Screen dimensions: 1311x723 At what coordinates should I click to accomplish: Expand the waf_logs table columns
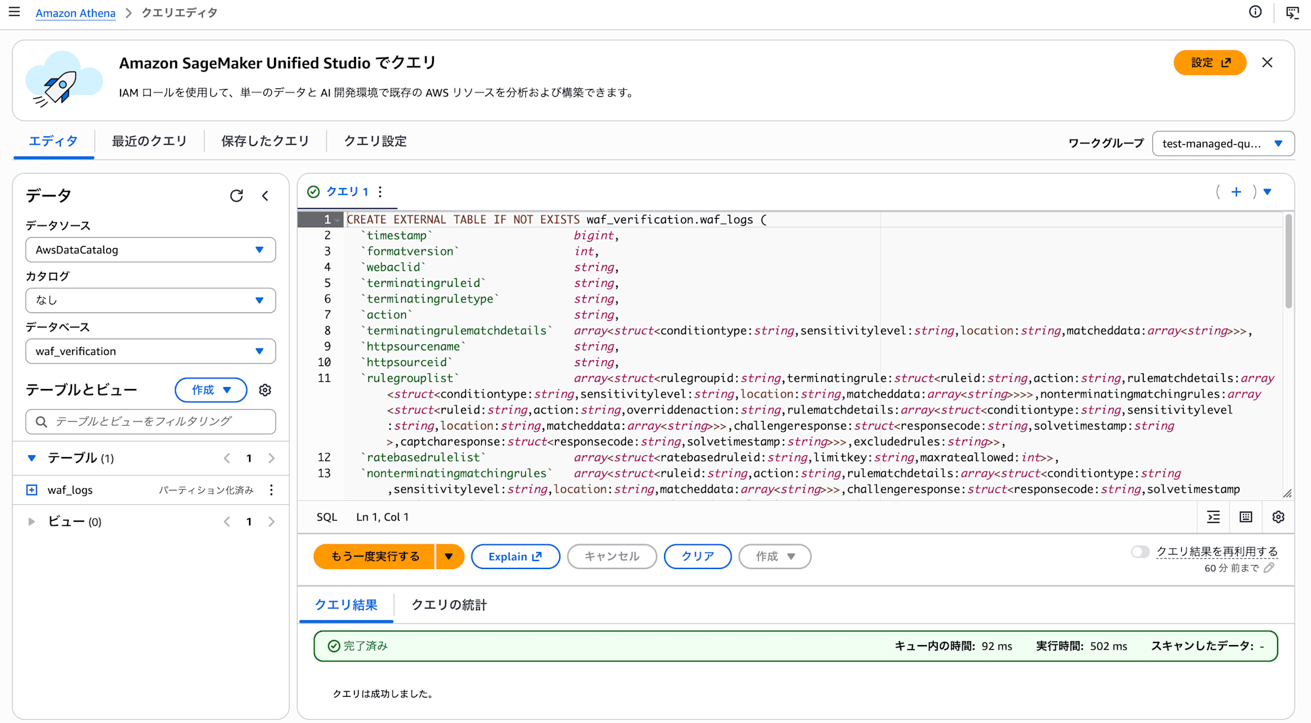point(31,490)
